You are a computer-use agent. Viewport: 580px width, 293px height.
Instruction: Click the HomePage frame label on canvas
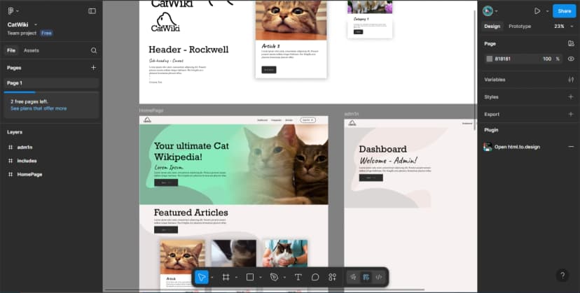tap(151, 110)
